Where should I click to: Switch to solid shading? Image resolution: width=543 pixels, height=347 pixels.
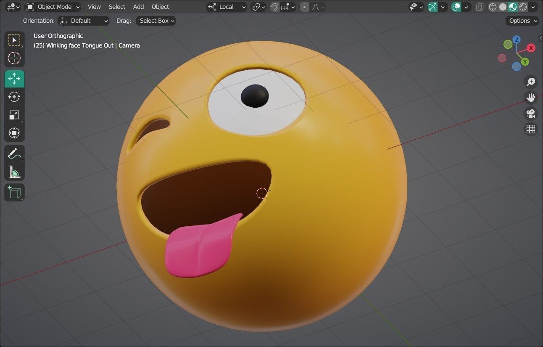[x=503, y=7]
